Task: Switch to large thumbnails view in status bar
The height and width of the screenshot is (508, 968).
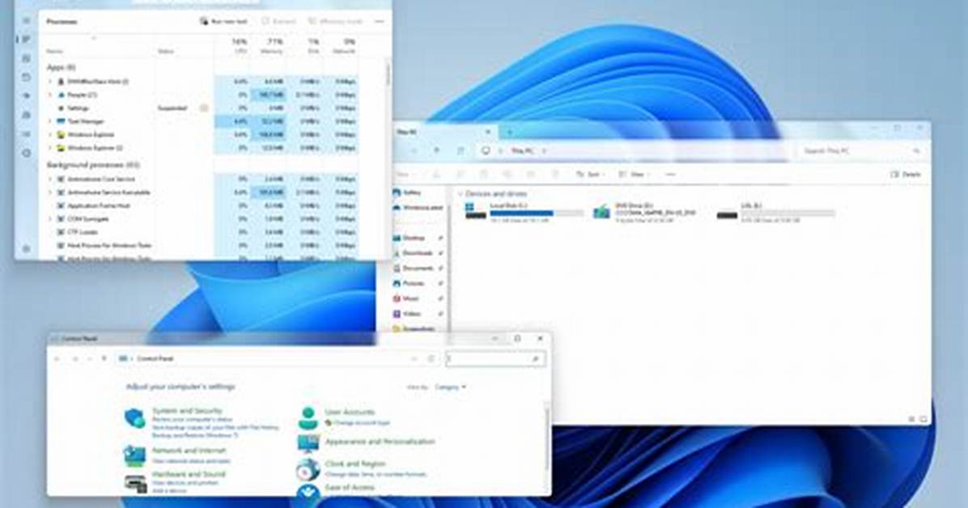Action: click(924, 419)
